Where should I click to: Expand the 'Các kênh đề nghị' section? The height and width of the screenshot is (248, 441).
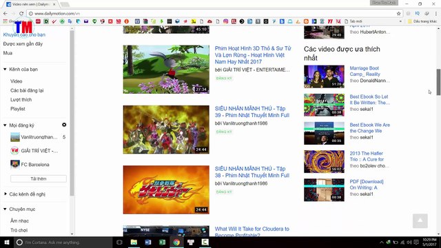click(5, 194)
